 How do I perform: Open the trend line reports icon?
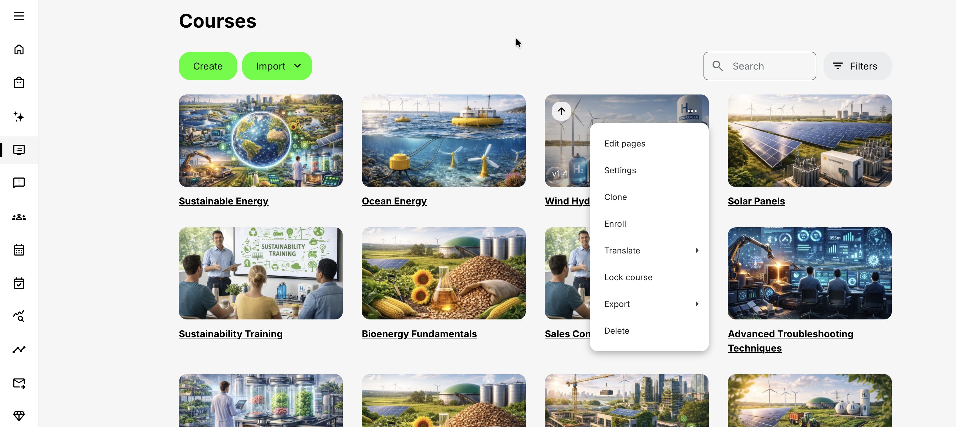tap(19, 349)
